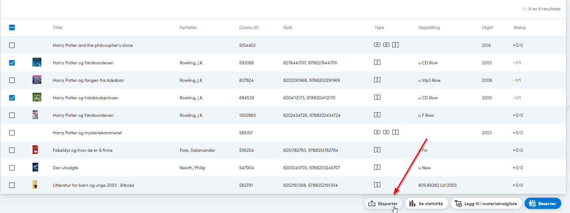Click cover thumbnail of Litteratur for barn
Screen dimensions: 570x213
click(x=35, y=185)
